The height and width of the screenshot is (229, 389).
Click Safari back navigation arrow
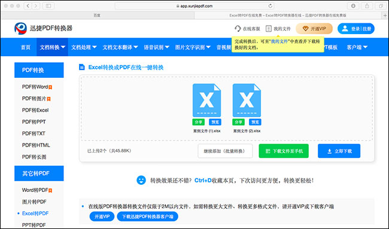tap(28, 6)
